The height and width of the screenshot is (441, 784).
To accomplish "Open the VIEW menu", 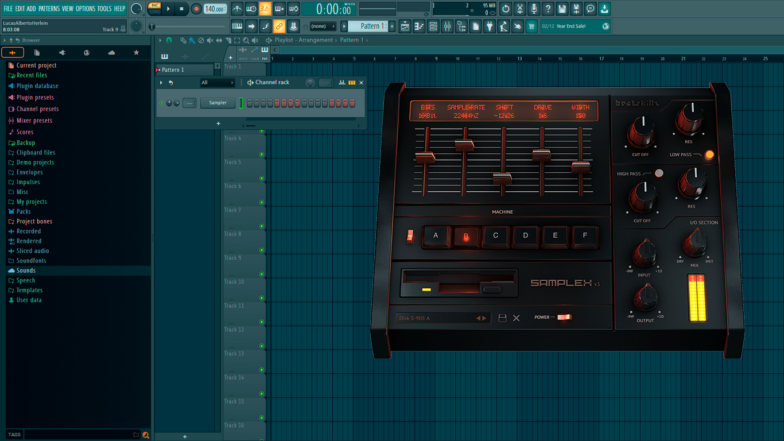I will pos(68,9).
